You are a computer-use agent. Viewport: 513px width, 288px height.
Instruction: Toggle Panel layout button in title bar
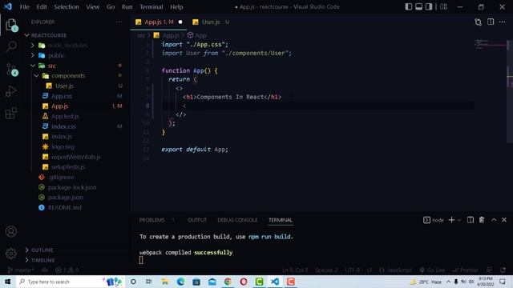(418, 6)
